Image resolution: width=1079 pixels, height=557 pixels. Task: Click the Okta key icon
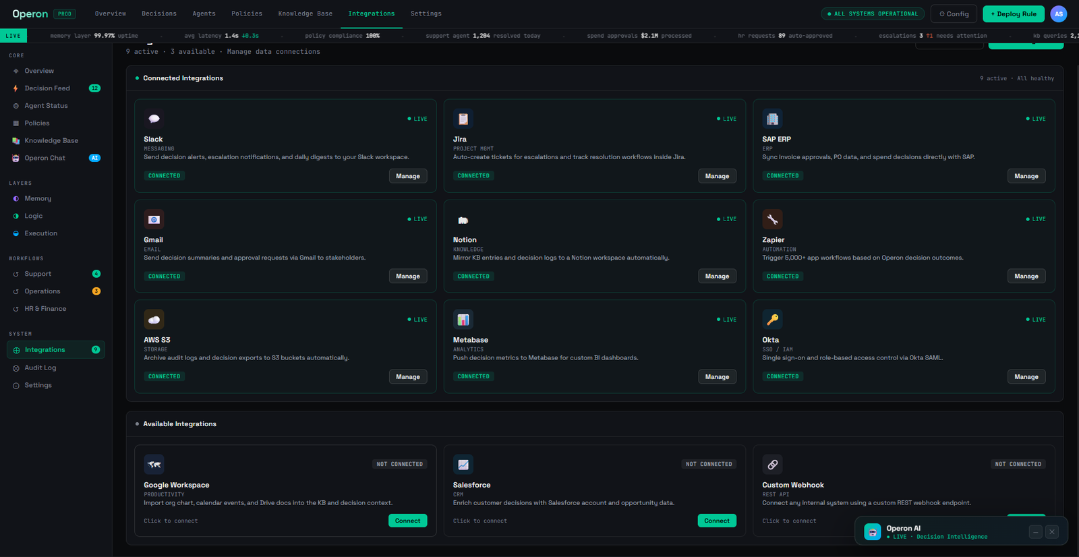tap(772, 320)
